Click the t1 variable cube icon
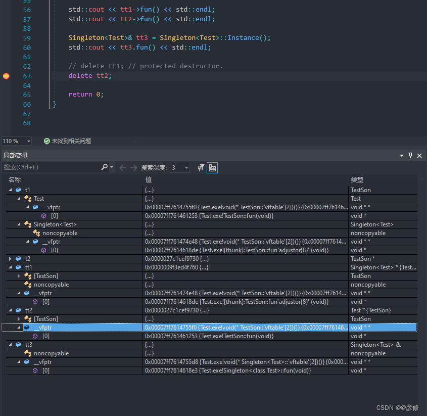427x416 pixels. tap(18, 190)
